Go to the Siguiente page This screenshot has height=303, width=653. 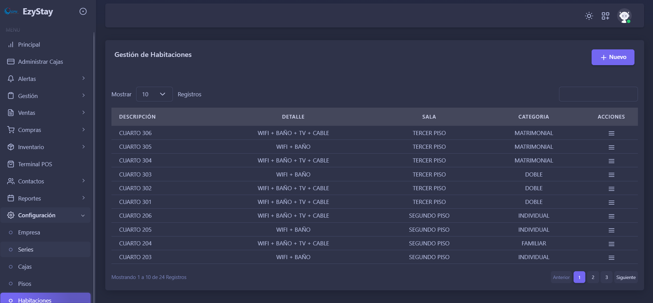click(626, 277)
